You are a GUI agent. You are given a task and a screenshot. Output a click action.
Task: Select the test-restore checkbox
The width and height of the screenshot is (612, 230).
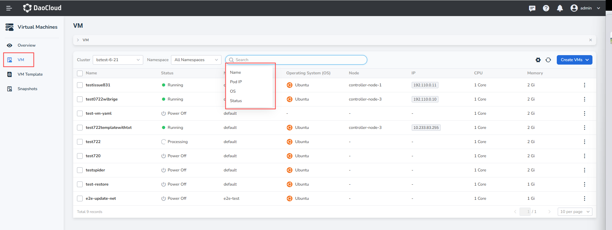[80, 184]
